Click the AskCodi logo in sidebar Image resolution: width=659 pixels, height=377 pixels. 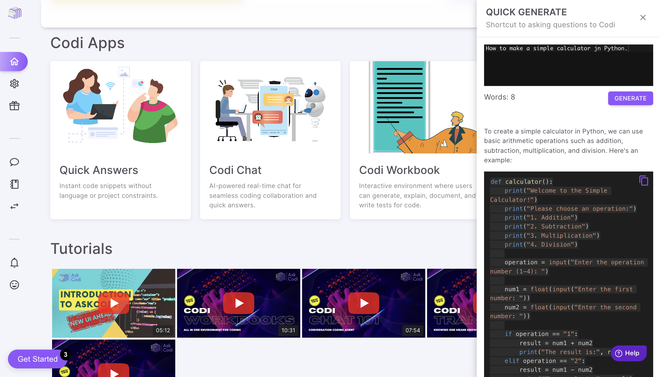coord(15,13)
